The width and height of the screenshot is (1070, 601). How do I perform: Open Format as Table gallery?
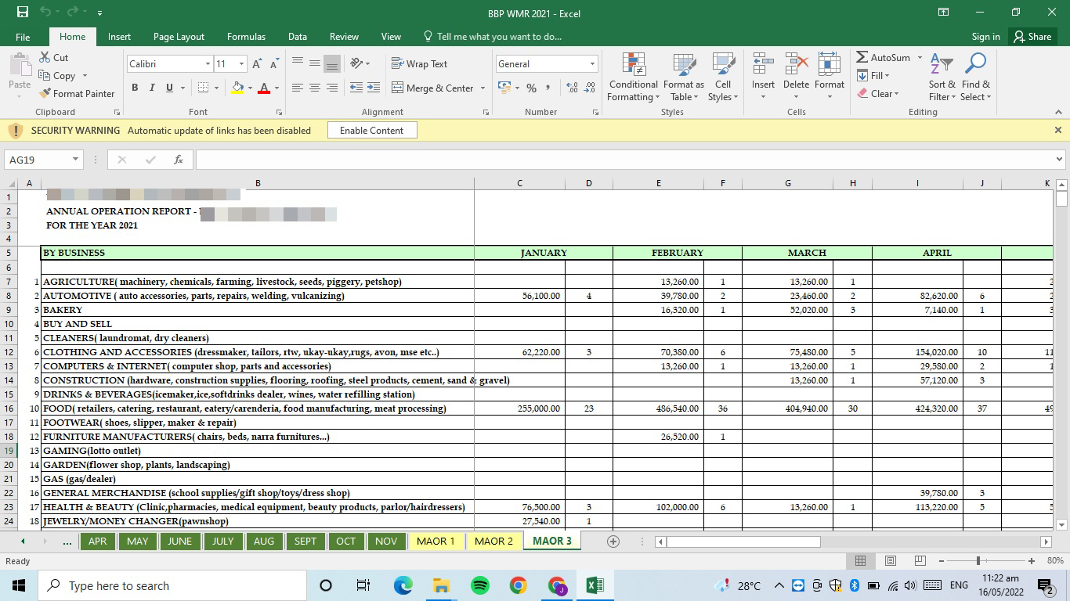[684, 77]
